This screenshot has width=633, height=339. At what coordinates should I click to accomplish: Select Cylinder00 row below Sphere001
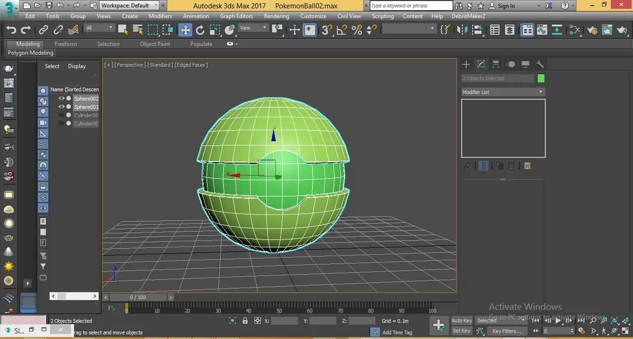pos(86,115)
